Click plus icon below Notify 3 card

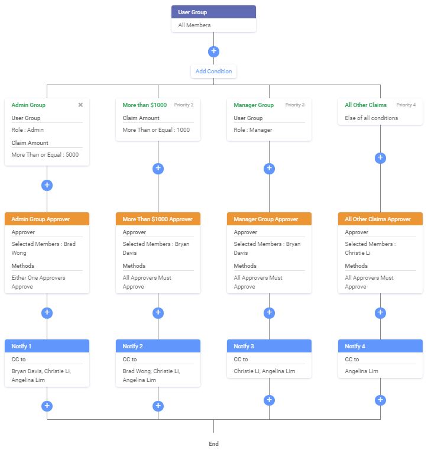coord(269,400)
